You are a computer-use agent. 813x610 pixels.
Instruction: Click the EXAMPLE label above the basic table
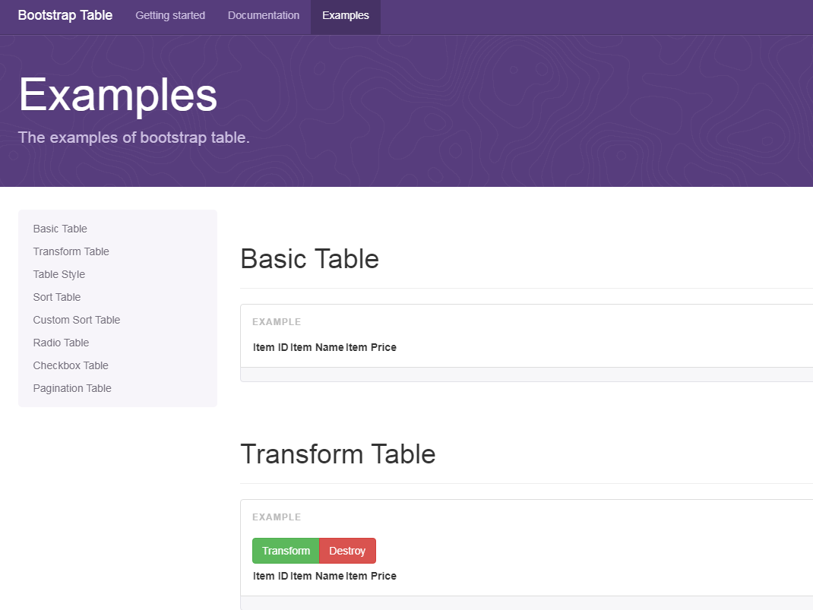(277, 321)
